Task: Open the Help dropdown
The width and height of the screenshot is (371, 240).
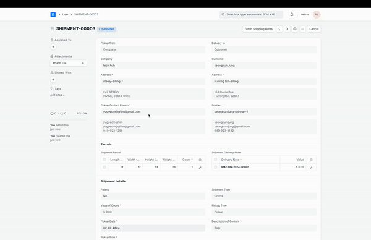Action: (x=305, y=14)
